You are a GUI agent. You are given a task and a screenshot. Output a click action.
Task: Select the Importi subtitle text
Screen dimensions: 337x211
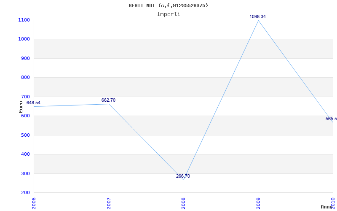[x=168, y=14]
